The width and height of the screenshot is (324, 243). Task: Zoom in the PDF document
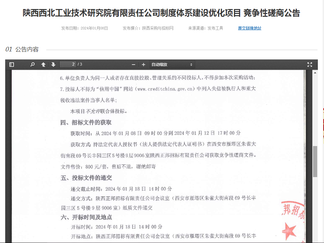tap(143, 65)
